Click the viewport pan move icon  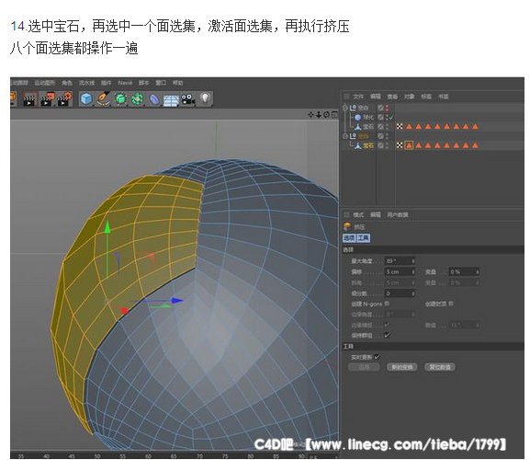(310, 115)
